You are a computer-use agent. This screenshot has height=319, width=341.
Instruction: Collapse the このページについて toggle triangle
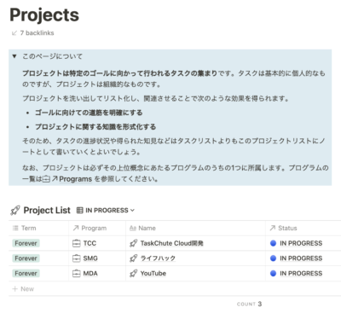click(14, 56)
